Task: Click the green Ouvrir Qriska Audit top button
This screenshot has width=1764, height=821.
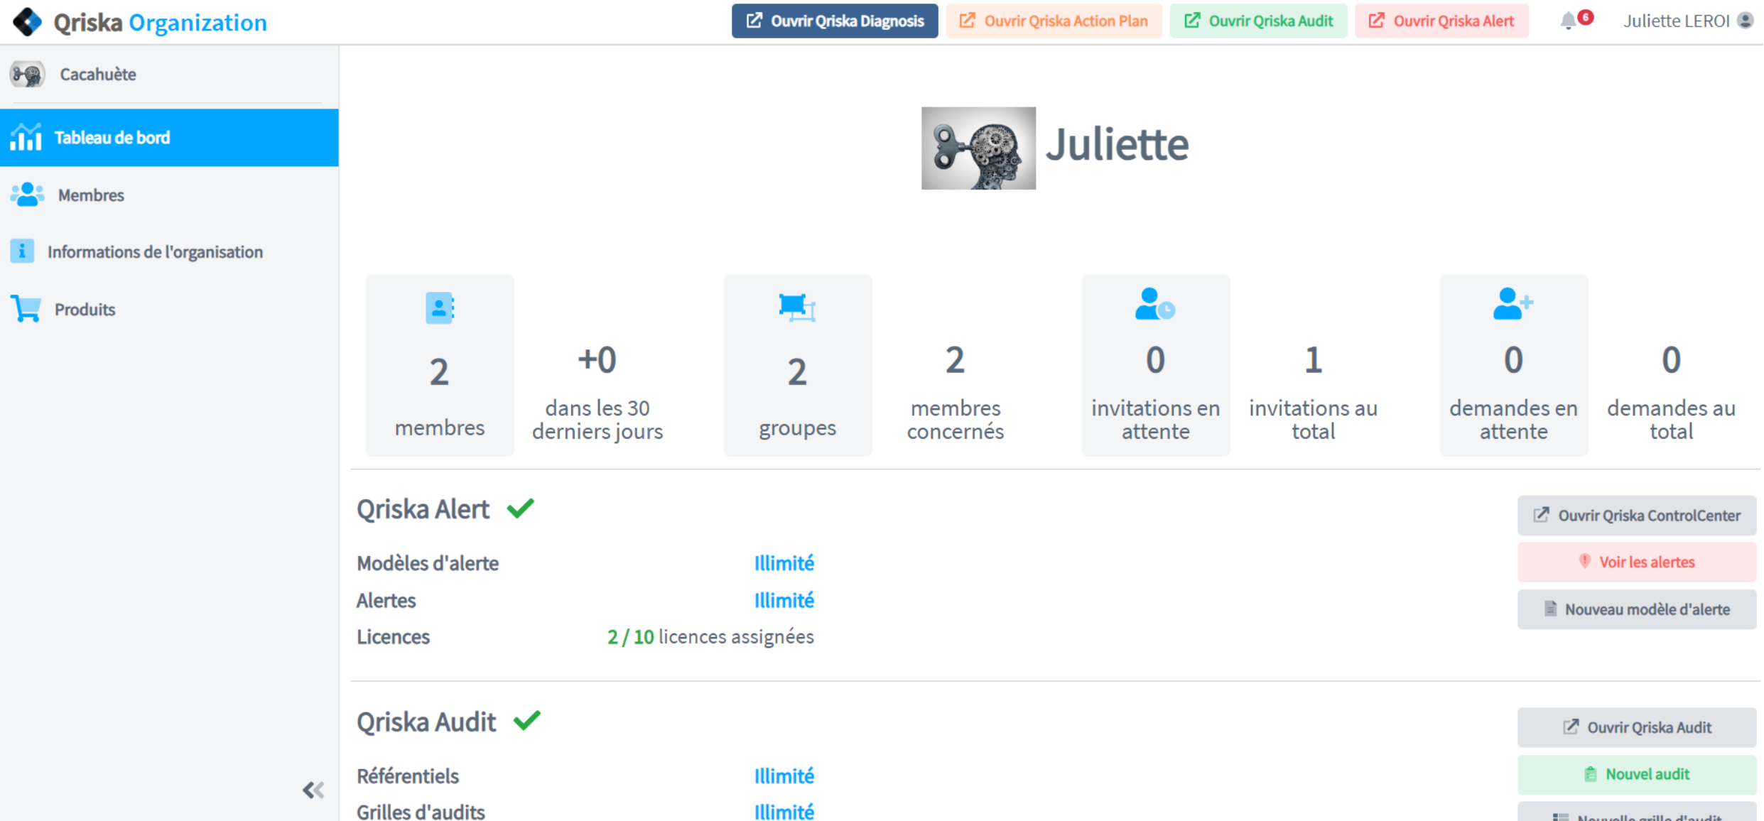Action: click(x=1258, y=21)
